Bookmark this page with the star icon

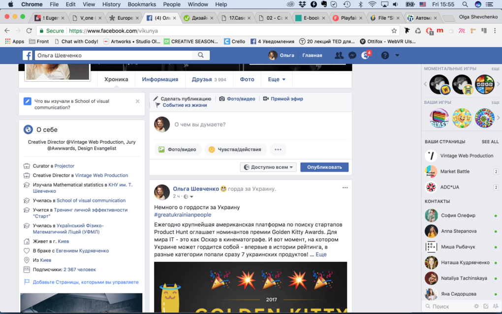(394, 31)
